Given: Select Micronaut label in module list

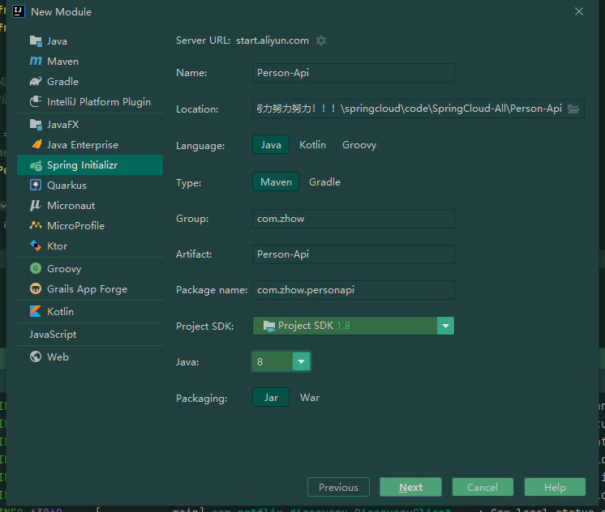Looking at the screenshot, I should tap(71, 206).
